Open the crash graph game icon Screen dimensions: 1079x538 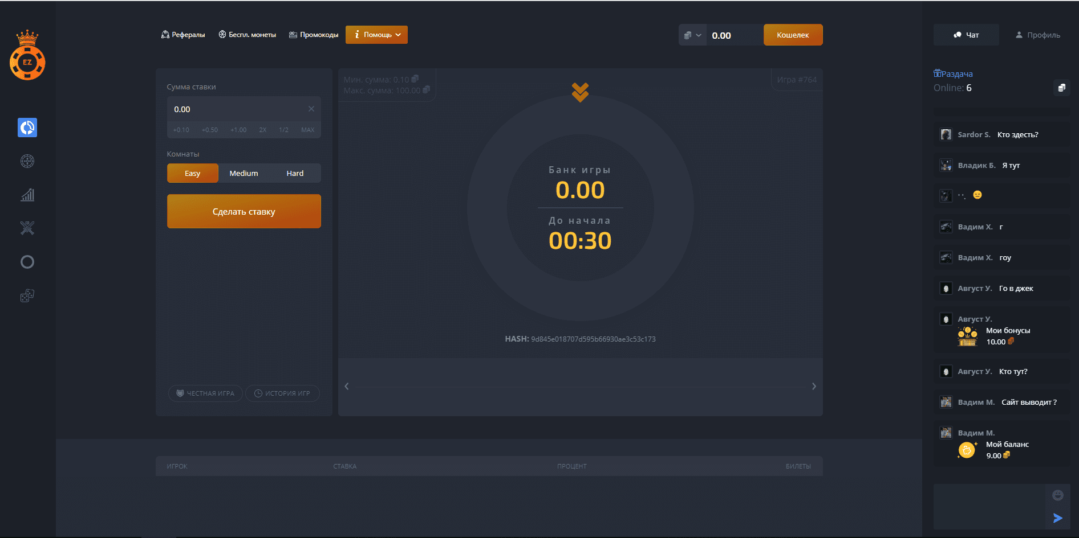[x=27, y=195]
